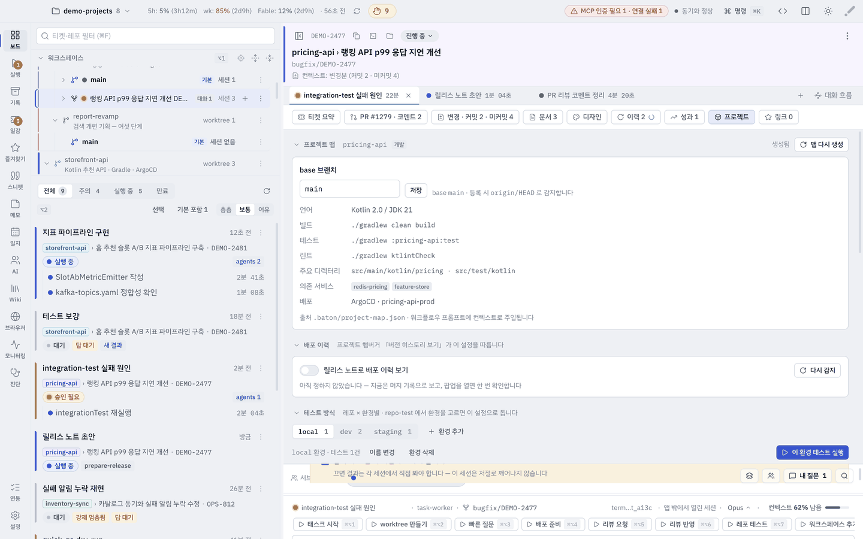Open the 스니펫 sidebar icon

pyautogui.click(x=15, y=180)
